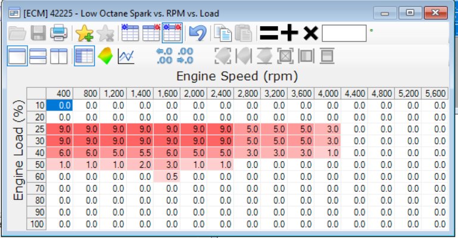Click horizontal interpolate icon
Screen dimensions: 458x238
(244, 56)
